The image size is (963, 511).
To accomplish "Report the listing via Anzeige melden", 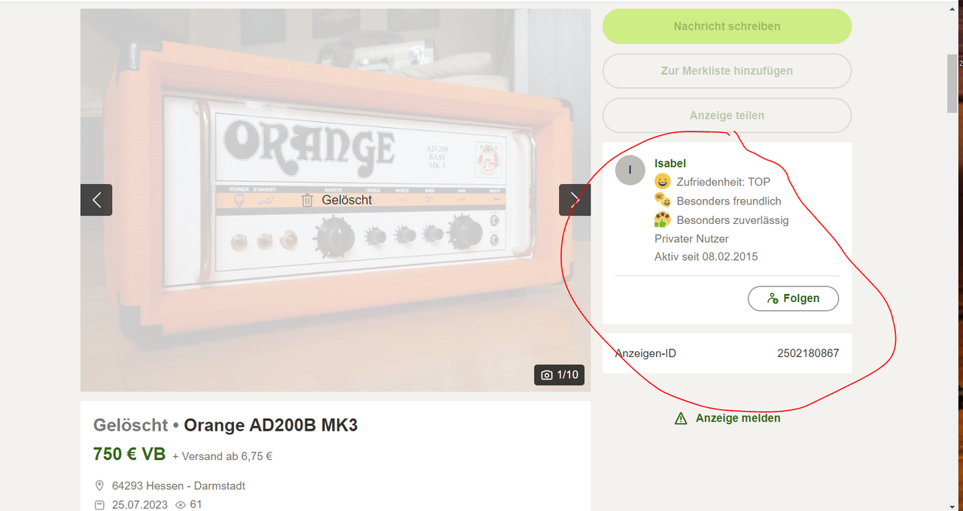I will 738,419.
